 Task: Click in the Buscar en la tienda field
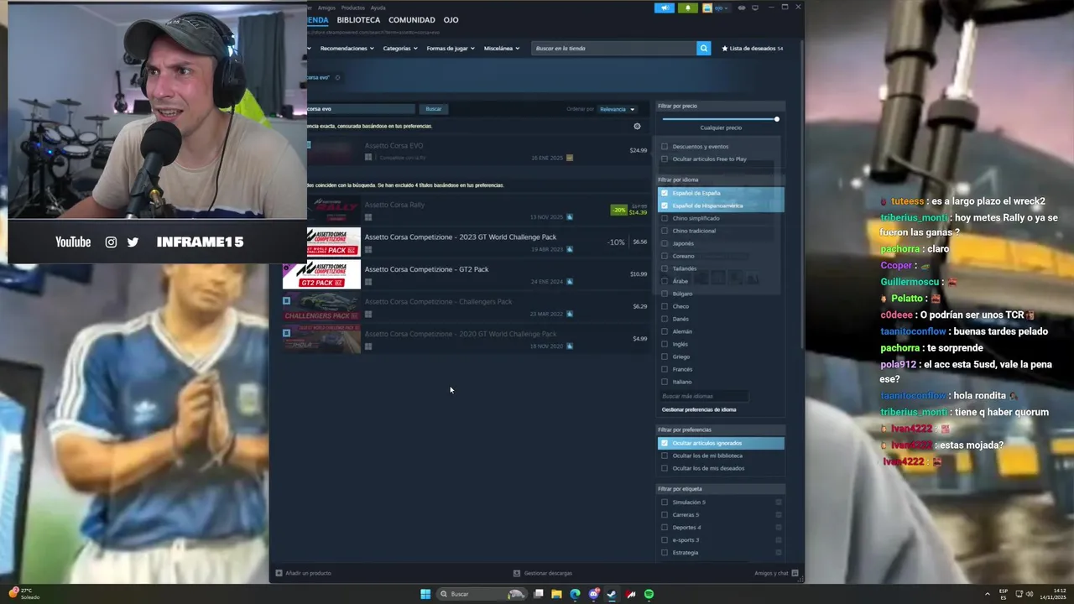(x=614, y=49)
